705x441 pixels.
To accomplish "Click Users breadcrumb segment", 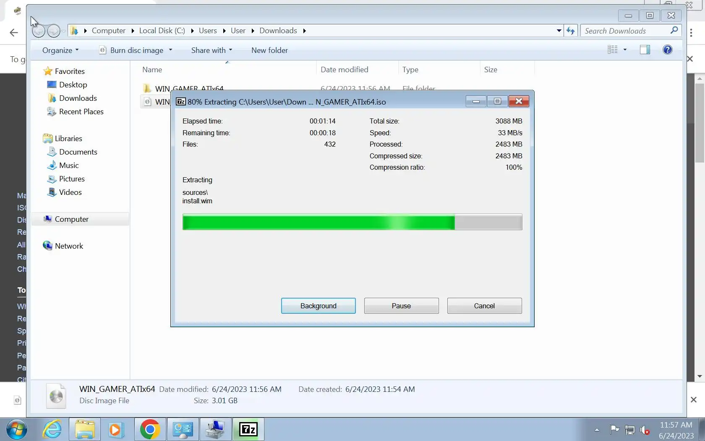I will tap(208, 31).
